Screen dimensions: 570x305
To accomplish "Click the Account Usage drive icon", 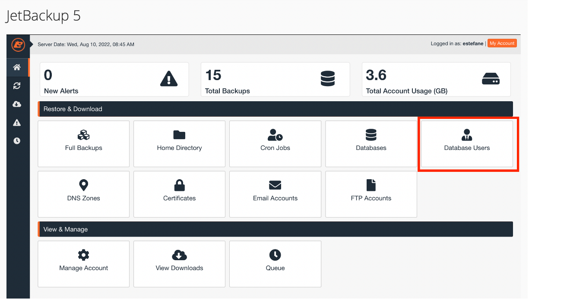I will [491, 79].
